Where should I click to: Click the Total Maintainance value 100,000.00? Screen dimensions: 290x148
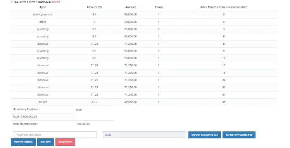(83, 124)
